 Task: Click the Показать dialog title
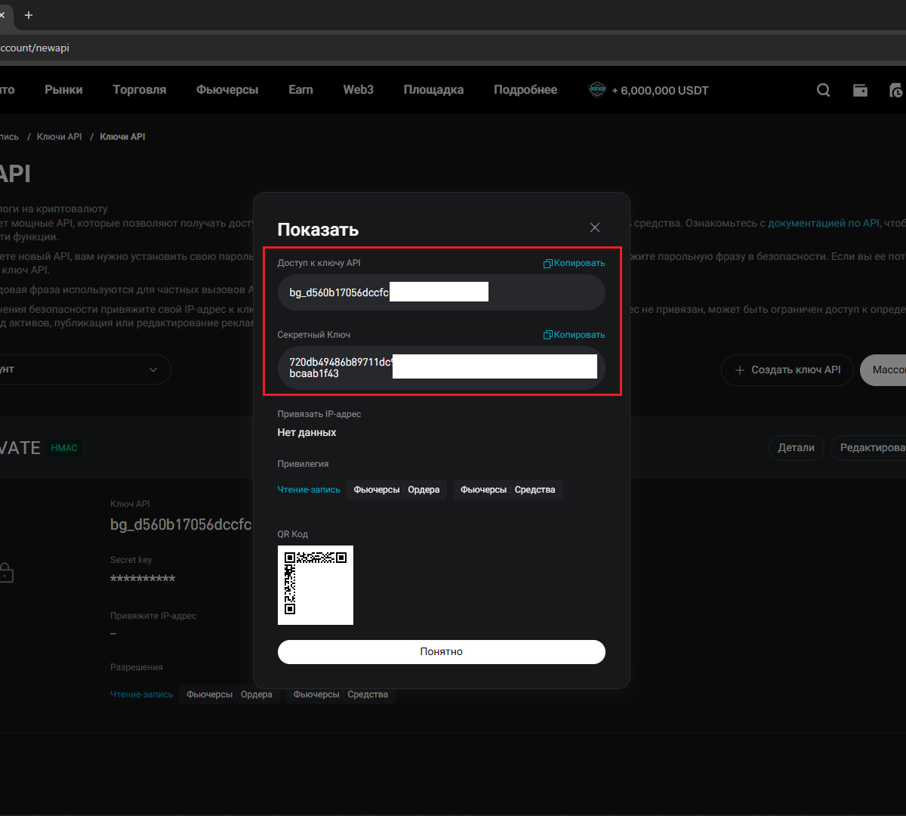pyautogui.click(x=318, y=230)
